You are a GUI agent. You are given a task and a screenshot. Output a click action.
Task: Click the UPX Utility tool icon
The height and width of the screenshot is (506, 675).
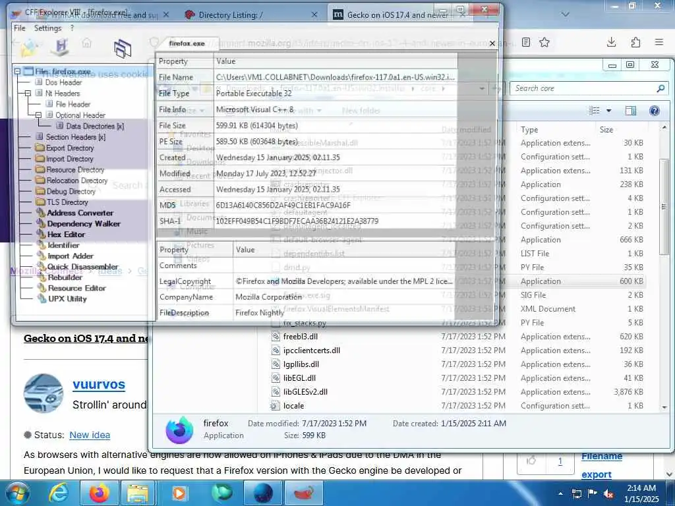point(42,298)
